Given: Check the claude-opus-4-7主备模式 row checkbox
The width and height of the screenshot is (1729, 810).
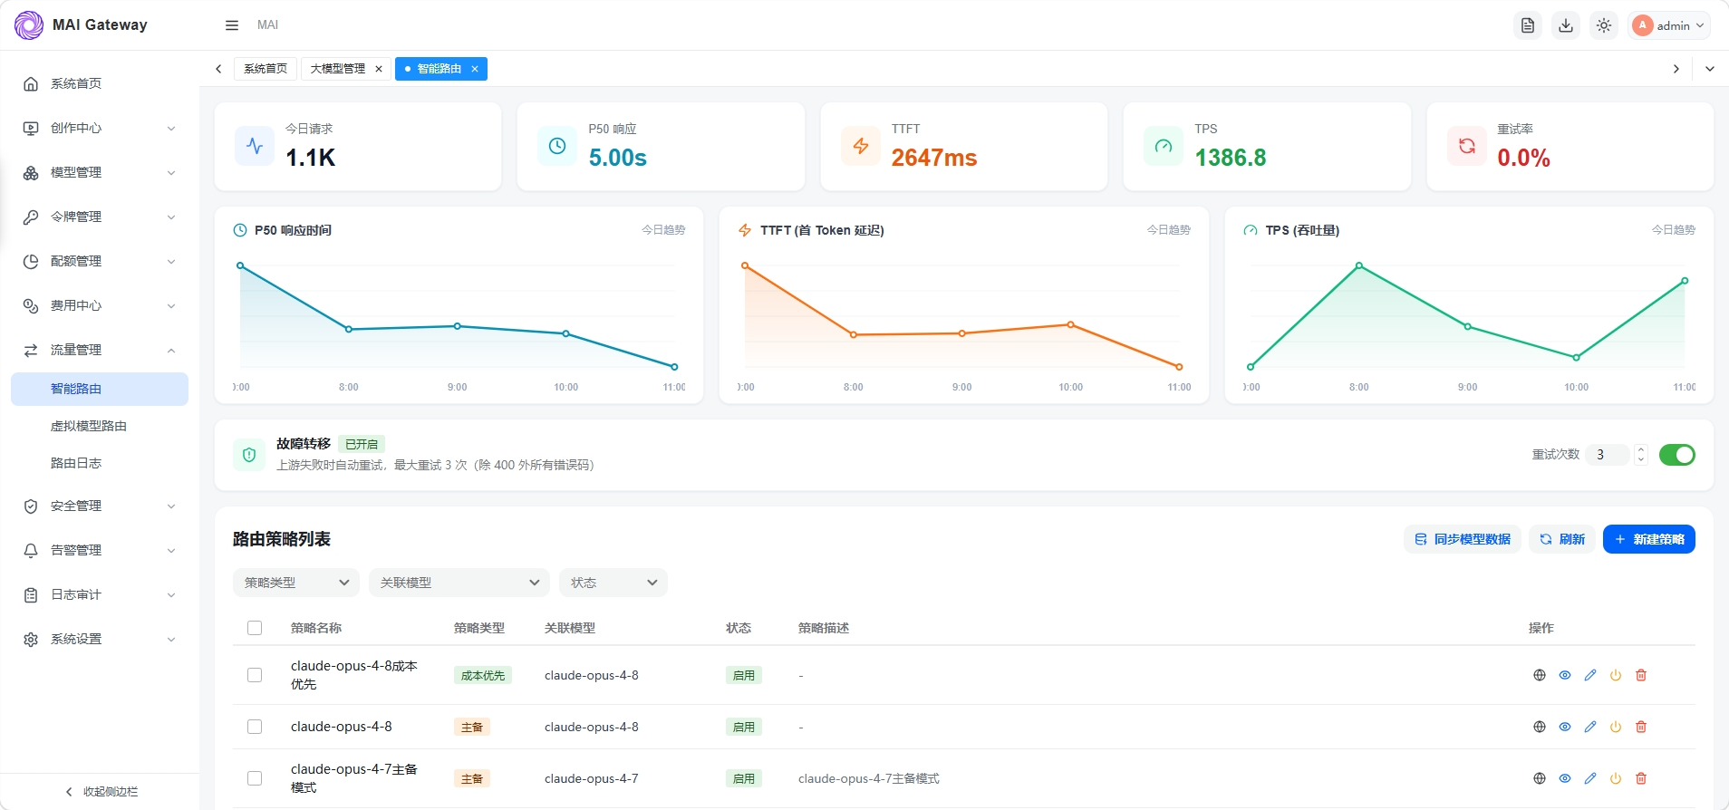Looking at the screenshot, I should pos(255,778).
